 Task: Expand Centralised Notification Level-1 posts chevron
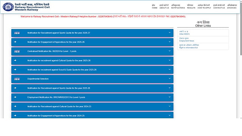coord(170,51)
